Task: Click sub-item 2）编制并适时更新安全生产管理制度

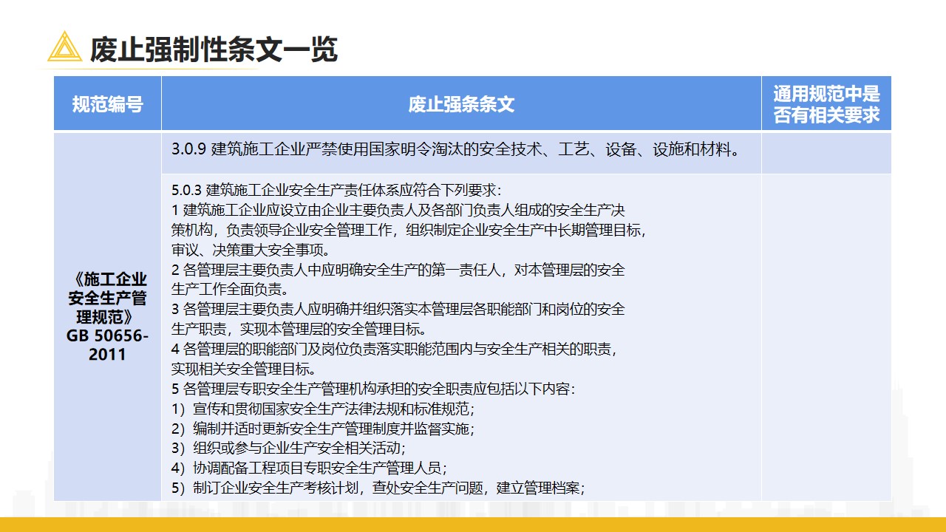Action: click(323, 429)
